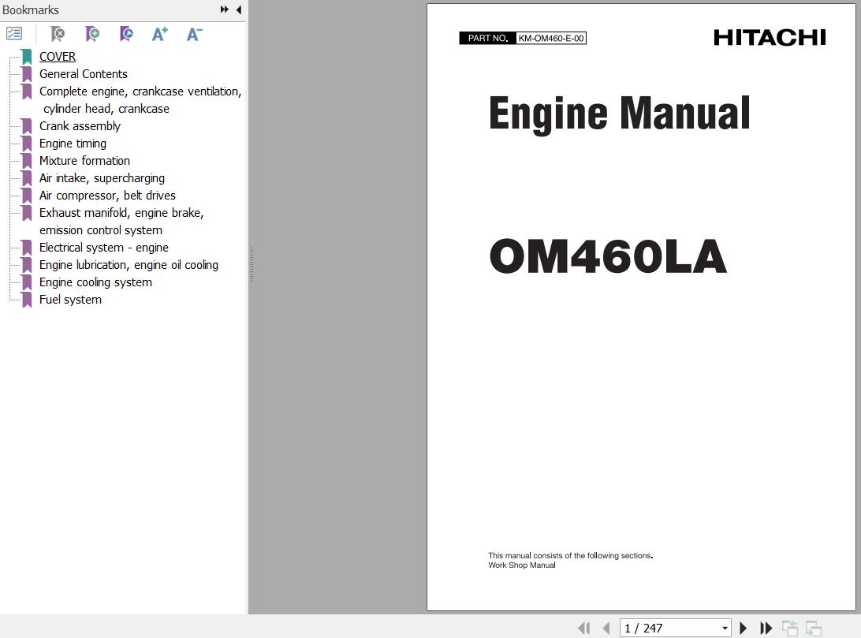Open the page number dropdown arrow
The height and width of the screenshot is (638, 861).
[x=725, y=628]
